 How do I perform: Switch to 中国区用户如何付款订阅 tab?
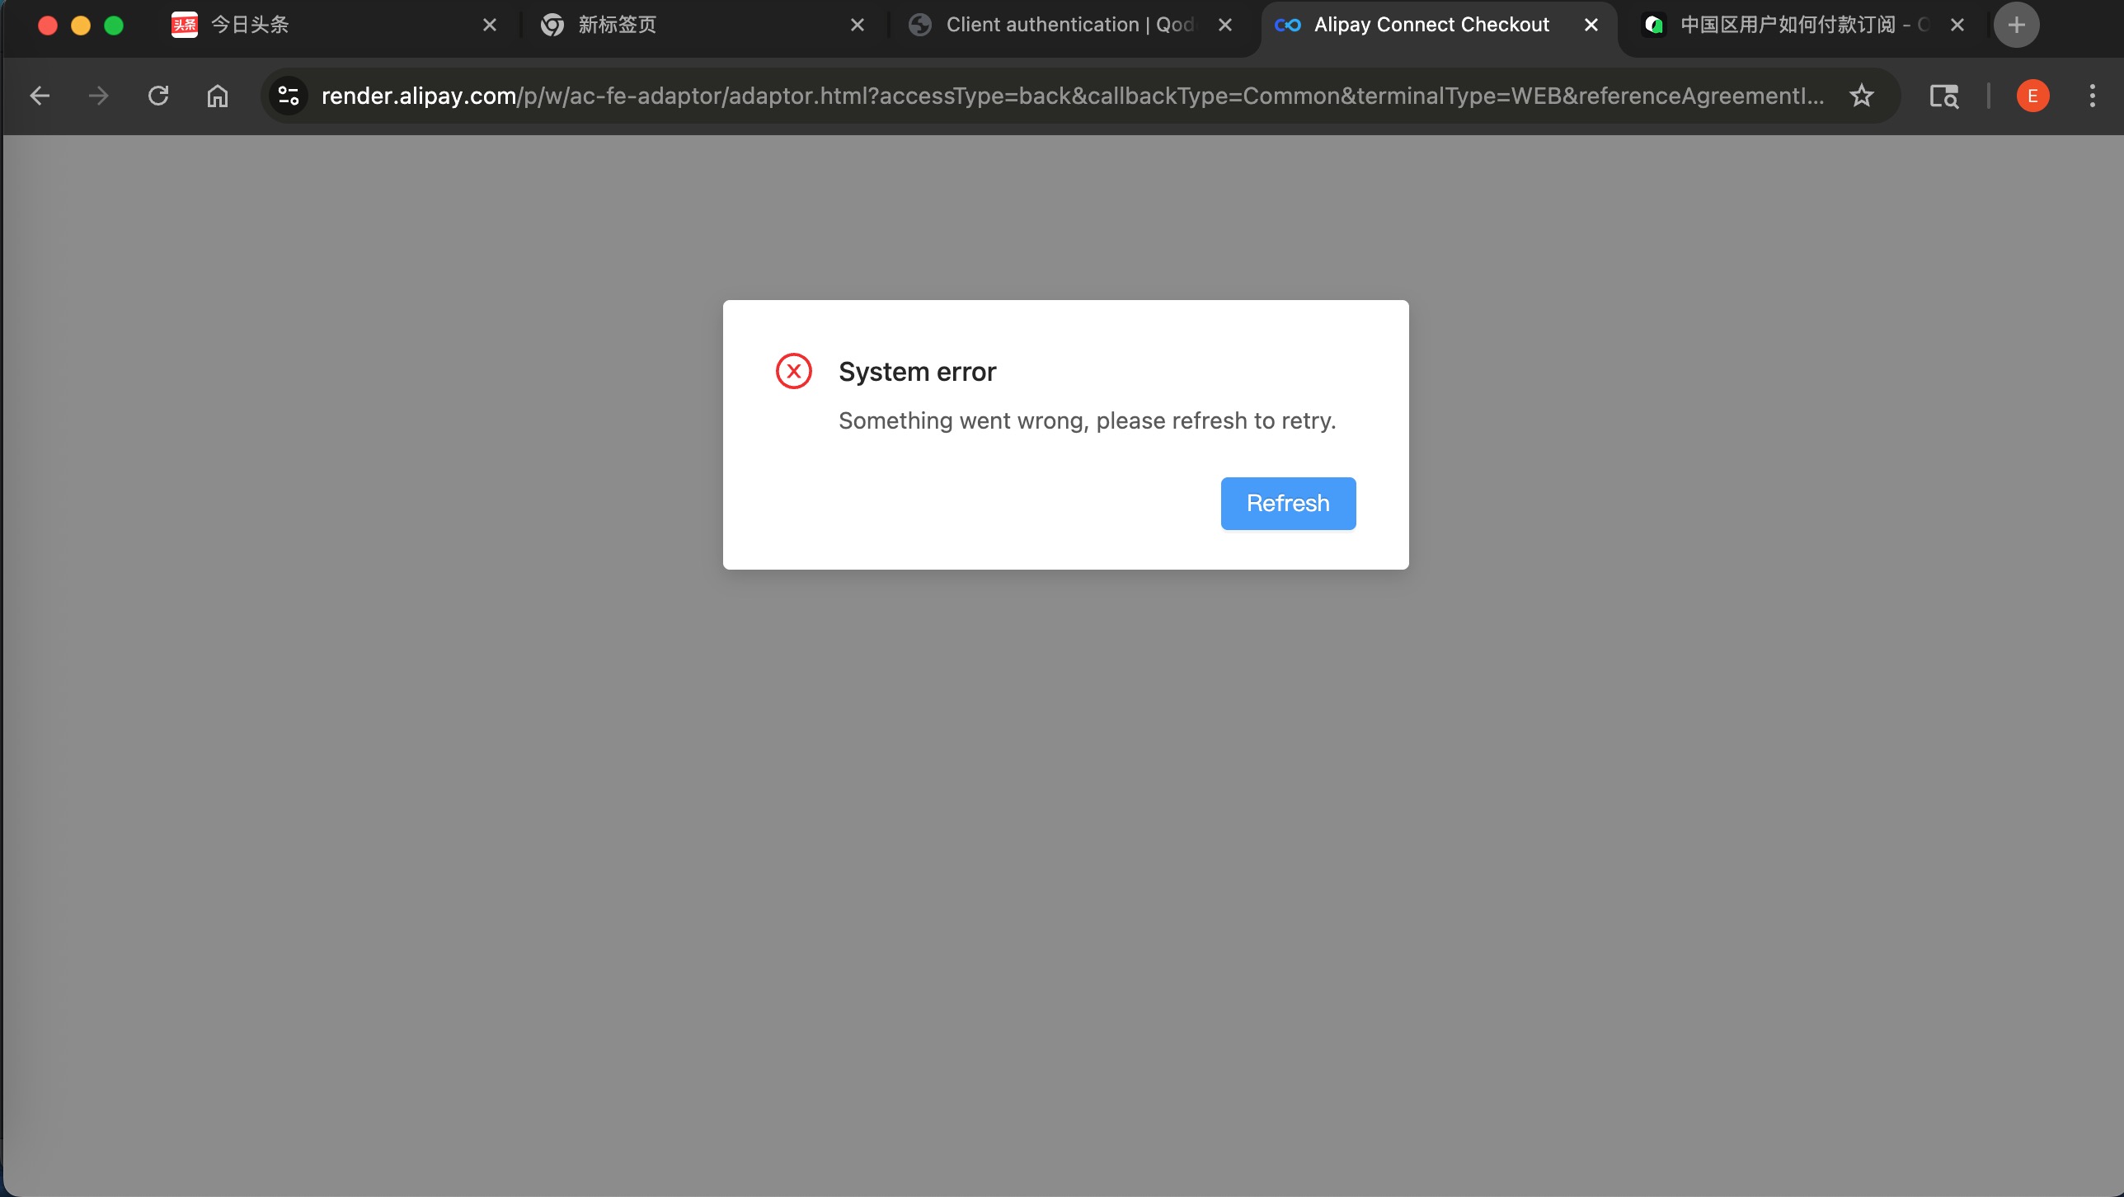1789,25
